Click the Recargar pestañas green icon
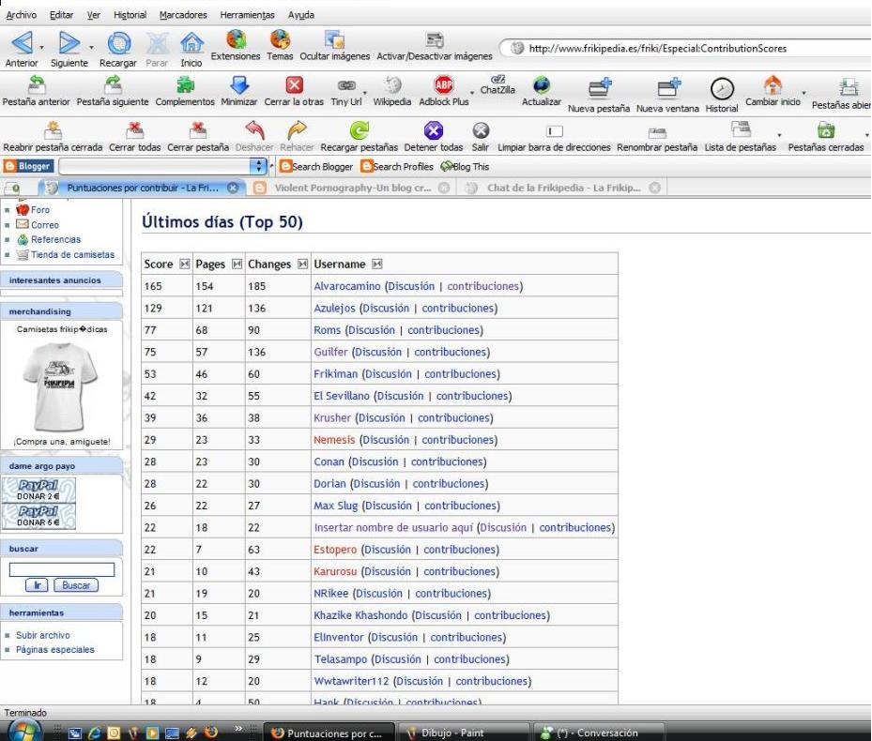 coord(359,131)
